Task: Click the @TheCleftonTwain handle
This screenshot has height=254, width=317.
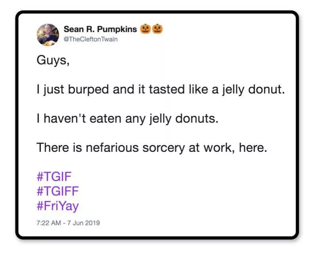Action: point(91,39)
